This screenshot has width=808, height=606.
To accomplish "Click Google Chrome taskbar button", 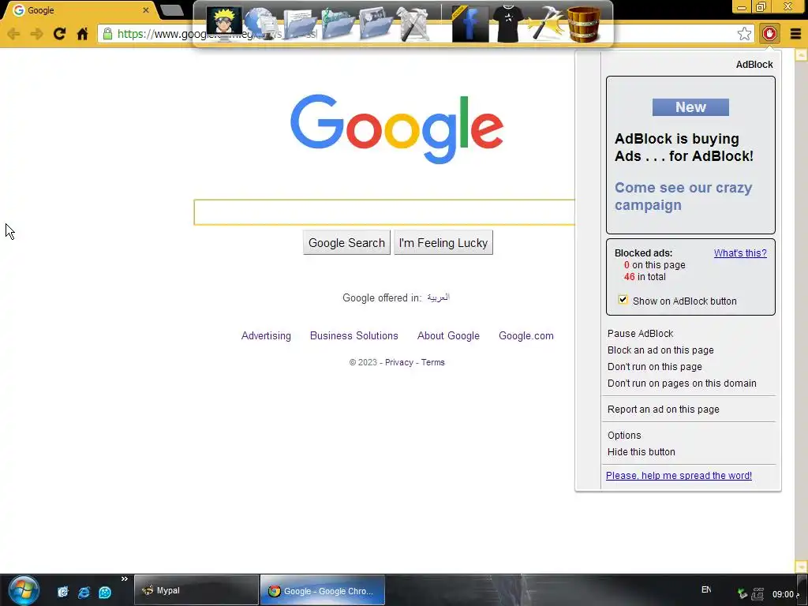I will point(323,590).
